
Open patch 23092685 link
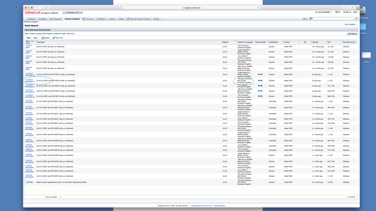coord(29,182)
